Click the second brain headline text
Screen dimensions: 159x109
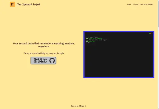(x=44, y=45)
